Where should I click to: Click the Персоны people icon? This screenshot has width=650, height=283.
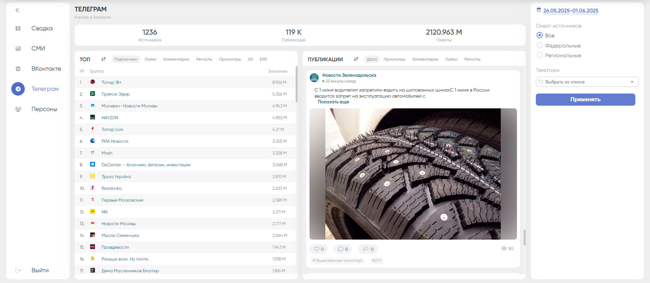point(18,109)
